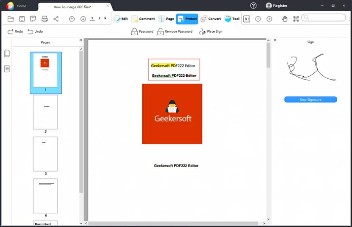
Task: Click the Password button
Action: pos(142,31)
